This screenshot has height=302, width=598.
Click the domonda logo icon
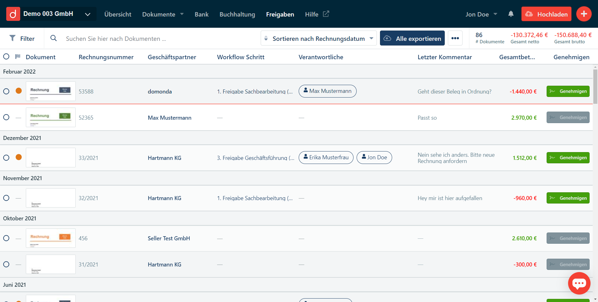(x=13, y=14)
